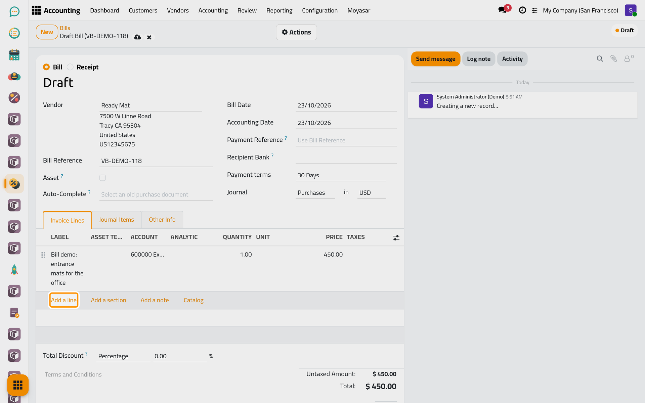Open orange apps grid launcher button
Viewport: 645px width, 403px height.
[x=18, y=385]
